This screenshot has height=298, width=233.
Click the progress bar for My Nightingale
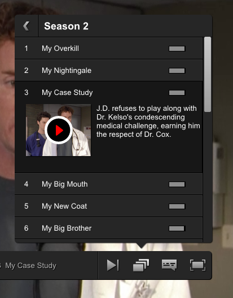[177, 71]
